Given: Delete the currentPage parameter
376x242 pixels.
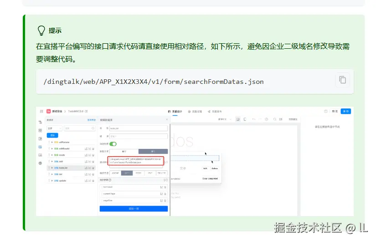Looking at the screenshot, I should (165, 194).
